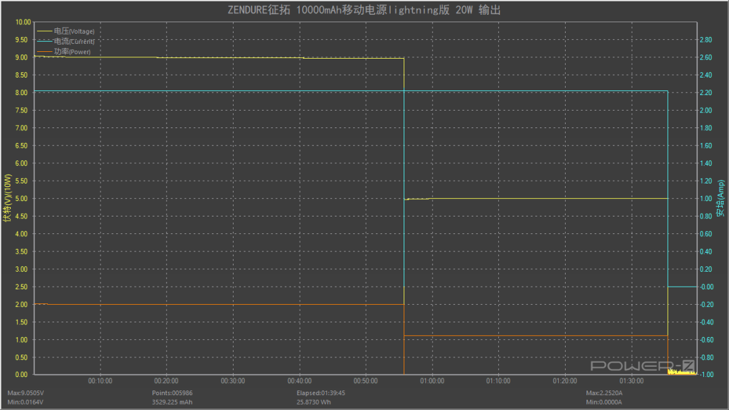Click the 10.00 left axis value
729x410 pixels.
click(23, 22)
